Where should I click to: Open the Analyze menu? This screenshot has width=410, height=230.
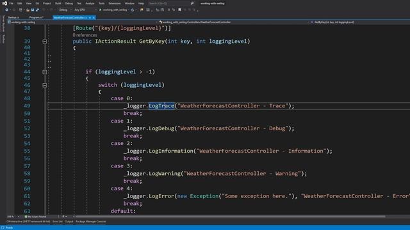pyautogui.click(x=90, y=3)
